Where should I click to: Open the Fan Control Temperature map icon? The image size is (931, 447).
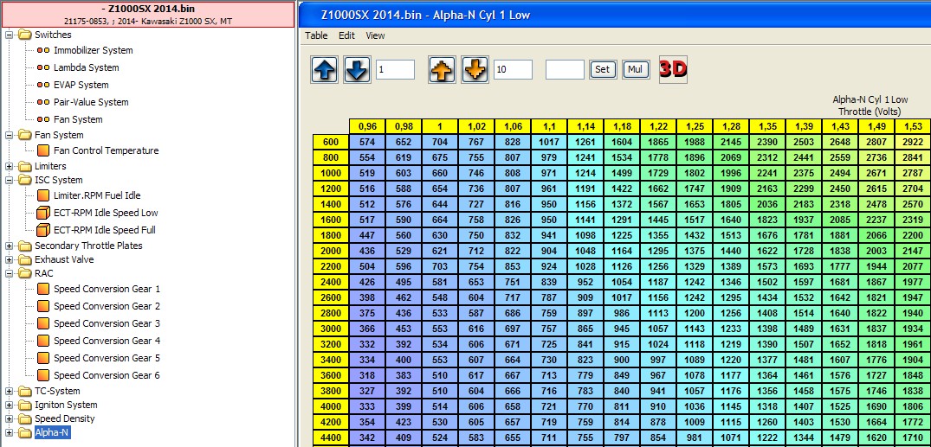(x=43, y=150)
